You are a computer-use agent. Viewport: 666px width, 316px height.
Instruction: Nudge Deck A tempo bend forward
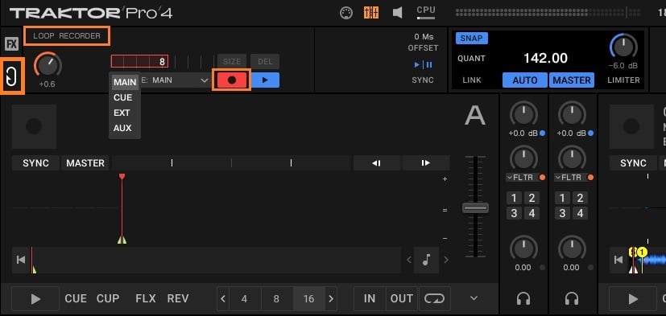tap(425, 163)
